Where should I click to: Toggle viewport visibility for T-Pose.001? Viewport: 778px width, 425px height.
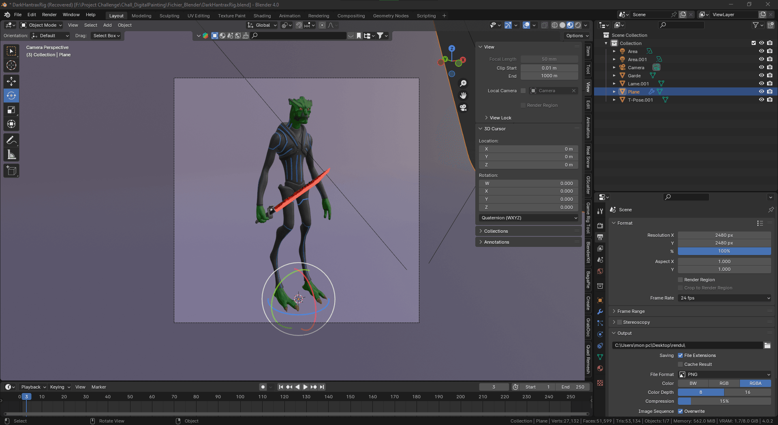coord(761,100)
